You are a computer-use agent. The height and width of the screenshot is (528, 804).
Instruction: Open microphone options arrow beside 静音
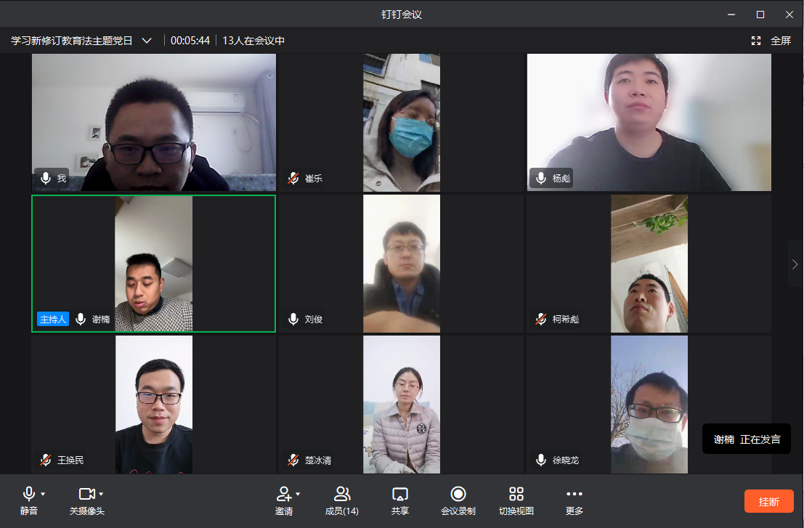tap(43, 494)
